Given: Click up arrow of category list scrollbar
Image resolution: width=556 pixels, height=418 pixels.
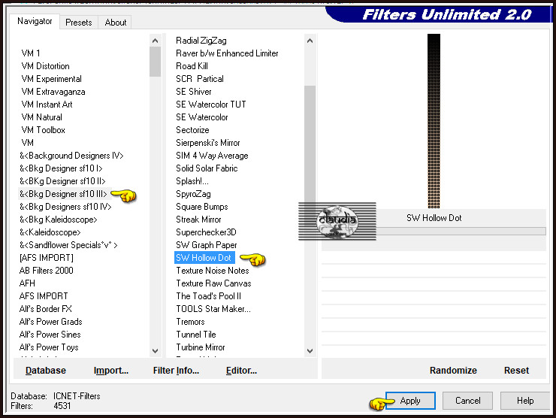Looking at the screenshot, I should click(x=155, y=41).
